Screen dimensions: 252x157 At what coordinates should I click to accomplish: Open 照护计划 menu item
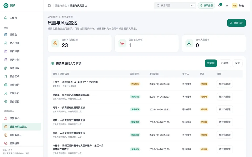(22, 60)
